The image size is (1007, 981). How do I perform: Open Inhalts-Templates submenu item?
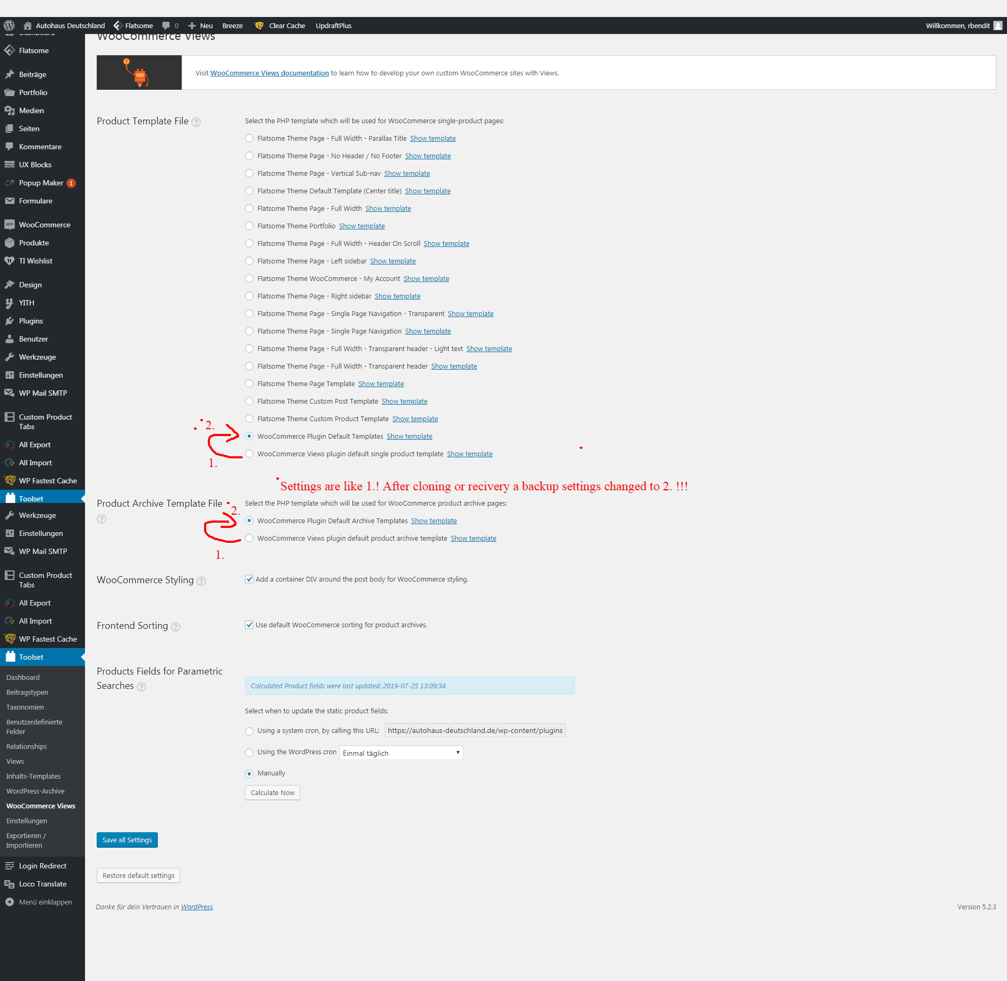[x=33, y=776]
